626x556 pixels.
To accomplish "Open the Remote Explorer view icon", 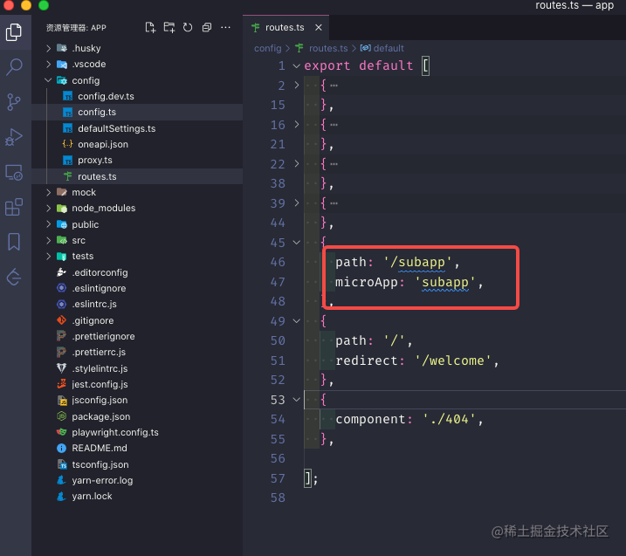I will point(14,173).
